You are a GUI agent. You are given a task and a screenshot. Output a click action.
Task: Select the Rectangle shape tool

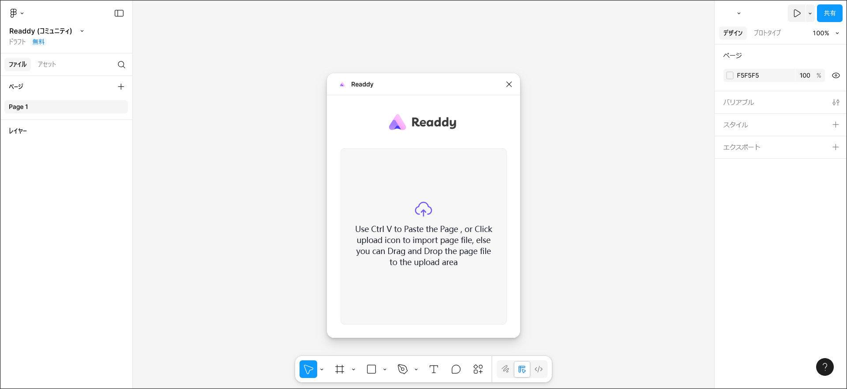(371, 369)
